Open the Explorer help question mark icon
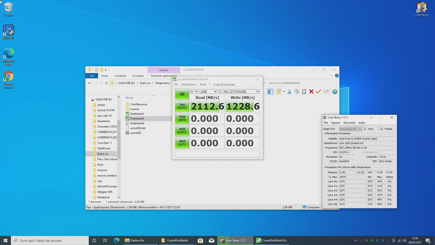 pos(337,76)
